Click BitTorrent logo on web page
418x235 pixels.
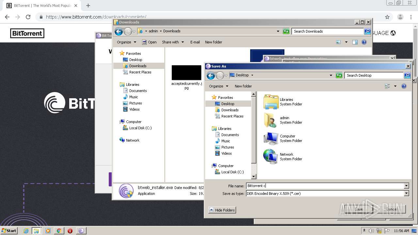click(27, 33)
